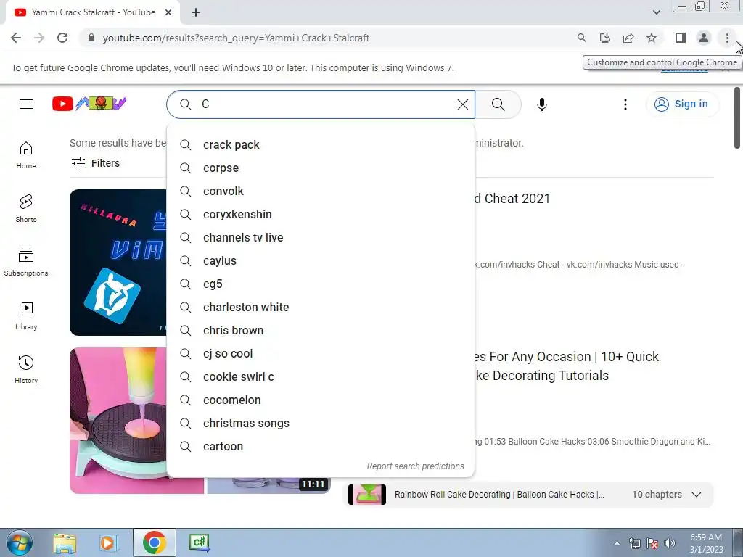Image resolution: width=743 pixels, height=557 pixels.
Task: Clear the search box with X icon
Action: (x=463, y=104)
